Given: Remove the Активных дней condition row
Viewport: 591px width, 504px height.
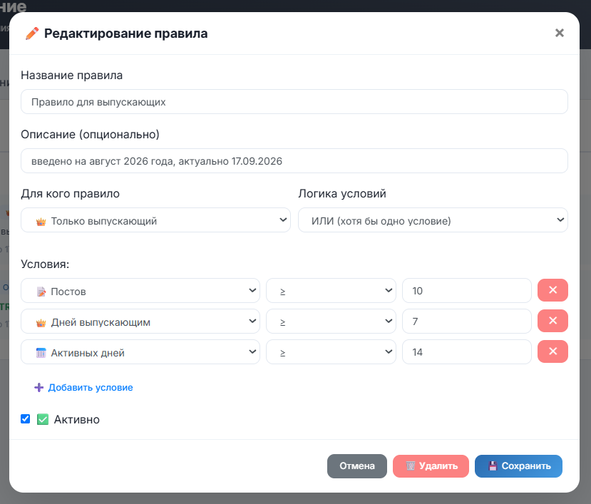Looking at the screenshot, I should (553, 351).
